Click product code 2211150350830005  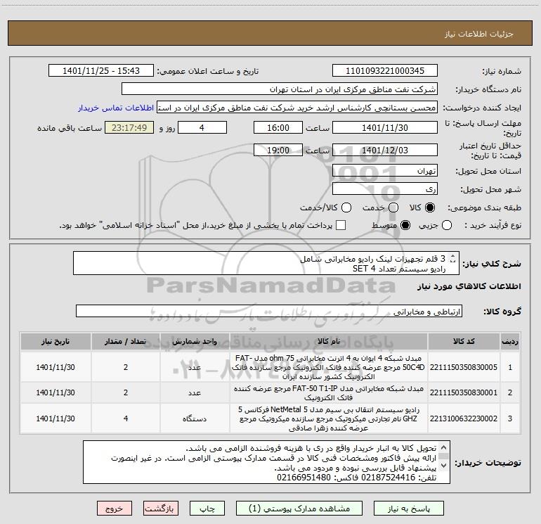464,367
